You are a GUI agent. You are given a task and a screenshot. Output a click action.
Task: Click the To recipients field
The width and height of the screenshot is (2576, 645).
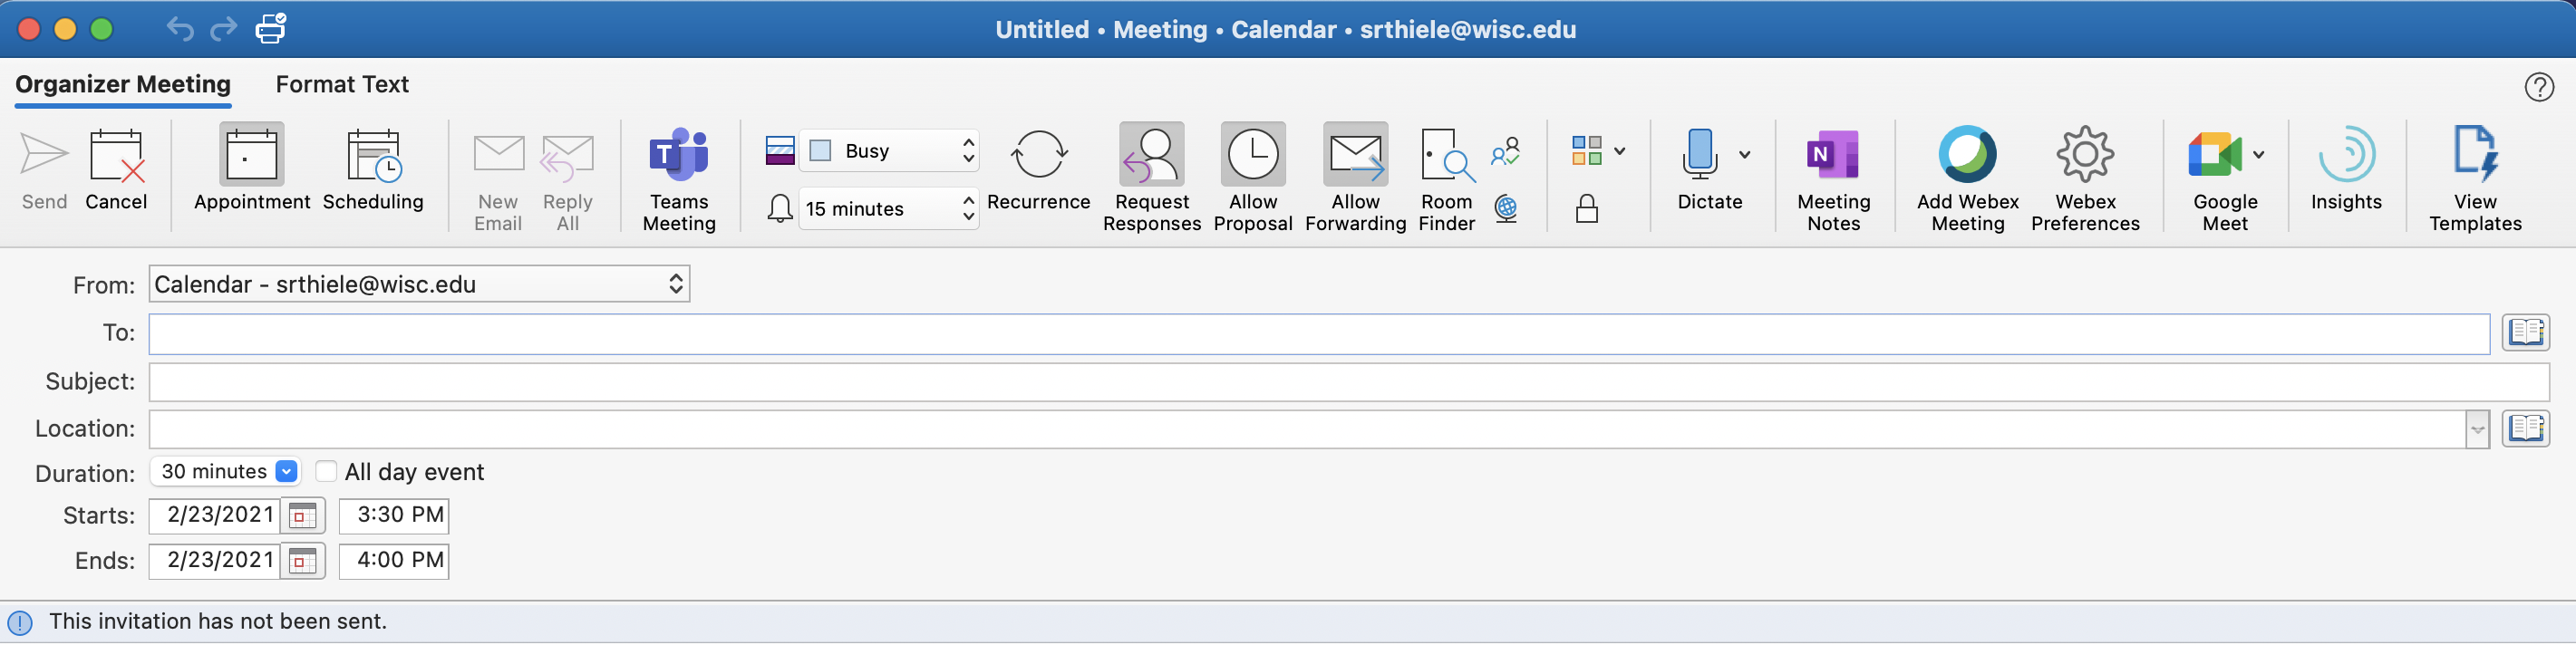click(1318, 334)
